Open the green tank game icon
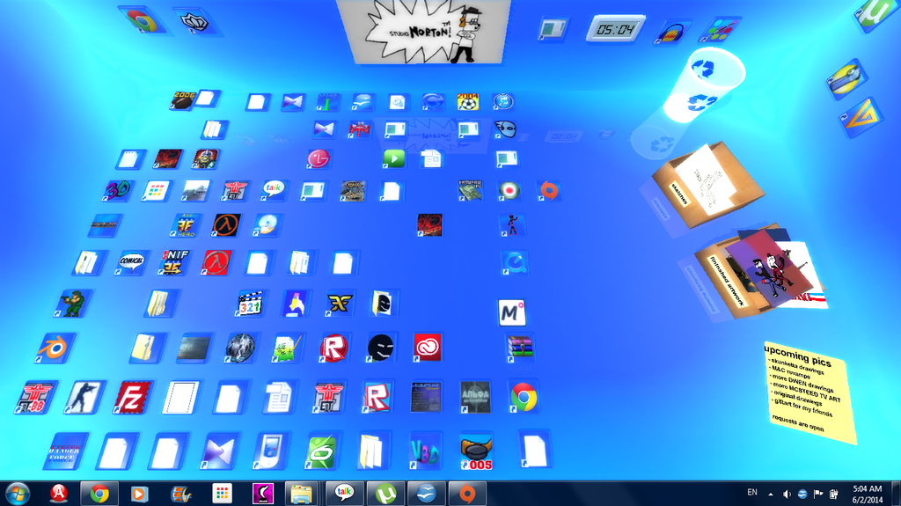Image resolution: width=901 pixels, height=506 pixels. [470, 190]
